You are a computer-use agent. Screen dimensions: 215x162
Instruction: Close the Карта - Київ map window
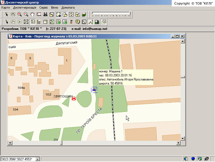coord(182,36)
